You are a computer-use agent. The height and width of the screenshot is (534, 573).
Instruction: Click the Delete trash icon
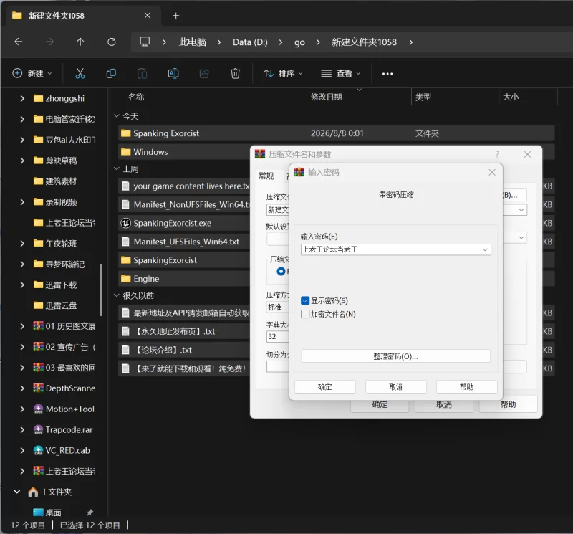[x=236, y=74]
